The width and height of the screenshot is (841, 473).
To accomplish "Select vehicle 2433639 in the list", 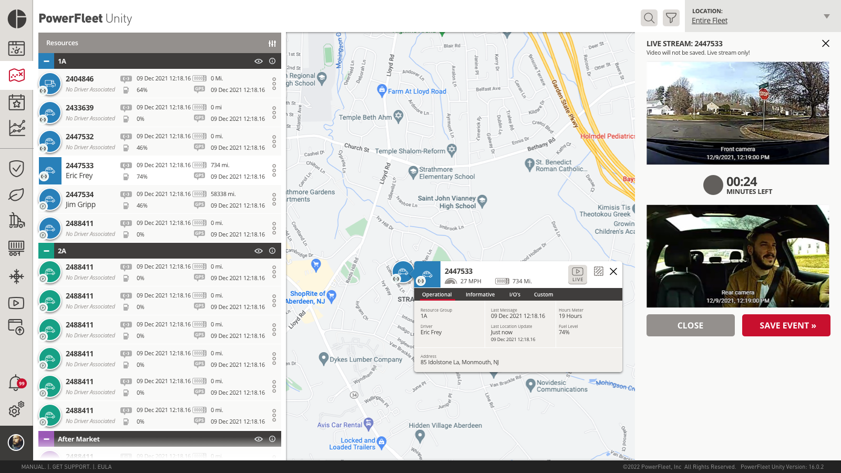I will pos(160,112).
